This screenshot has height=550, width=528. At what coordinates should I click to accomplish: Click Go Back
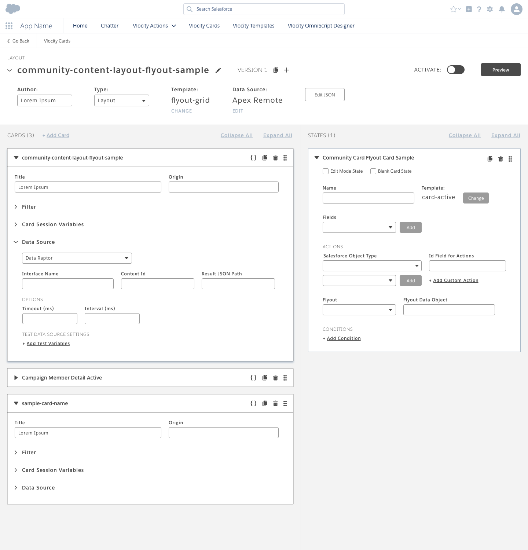click(18, 41)
